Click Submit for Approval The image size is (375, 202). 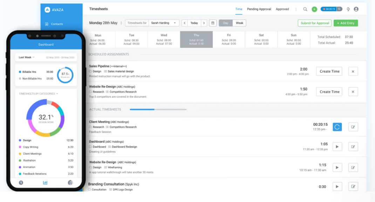tap(315, 23)
